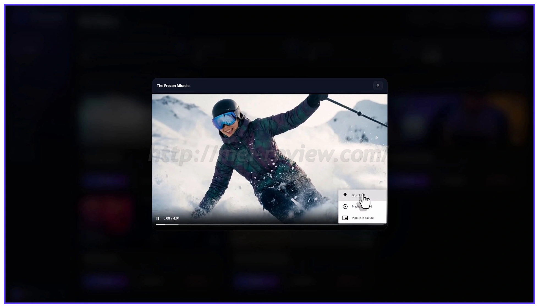Image resolution: width=539 pixels, height=308 pixels.
Task: Open Playback speed option
Action: click(362, 207)
